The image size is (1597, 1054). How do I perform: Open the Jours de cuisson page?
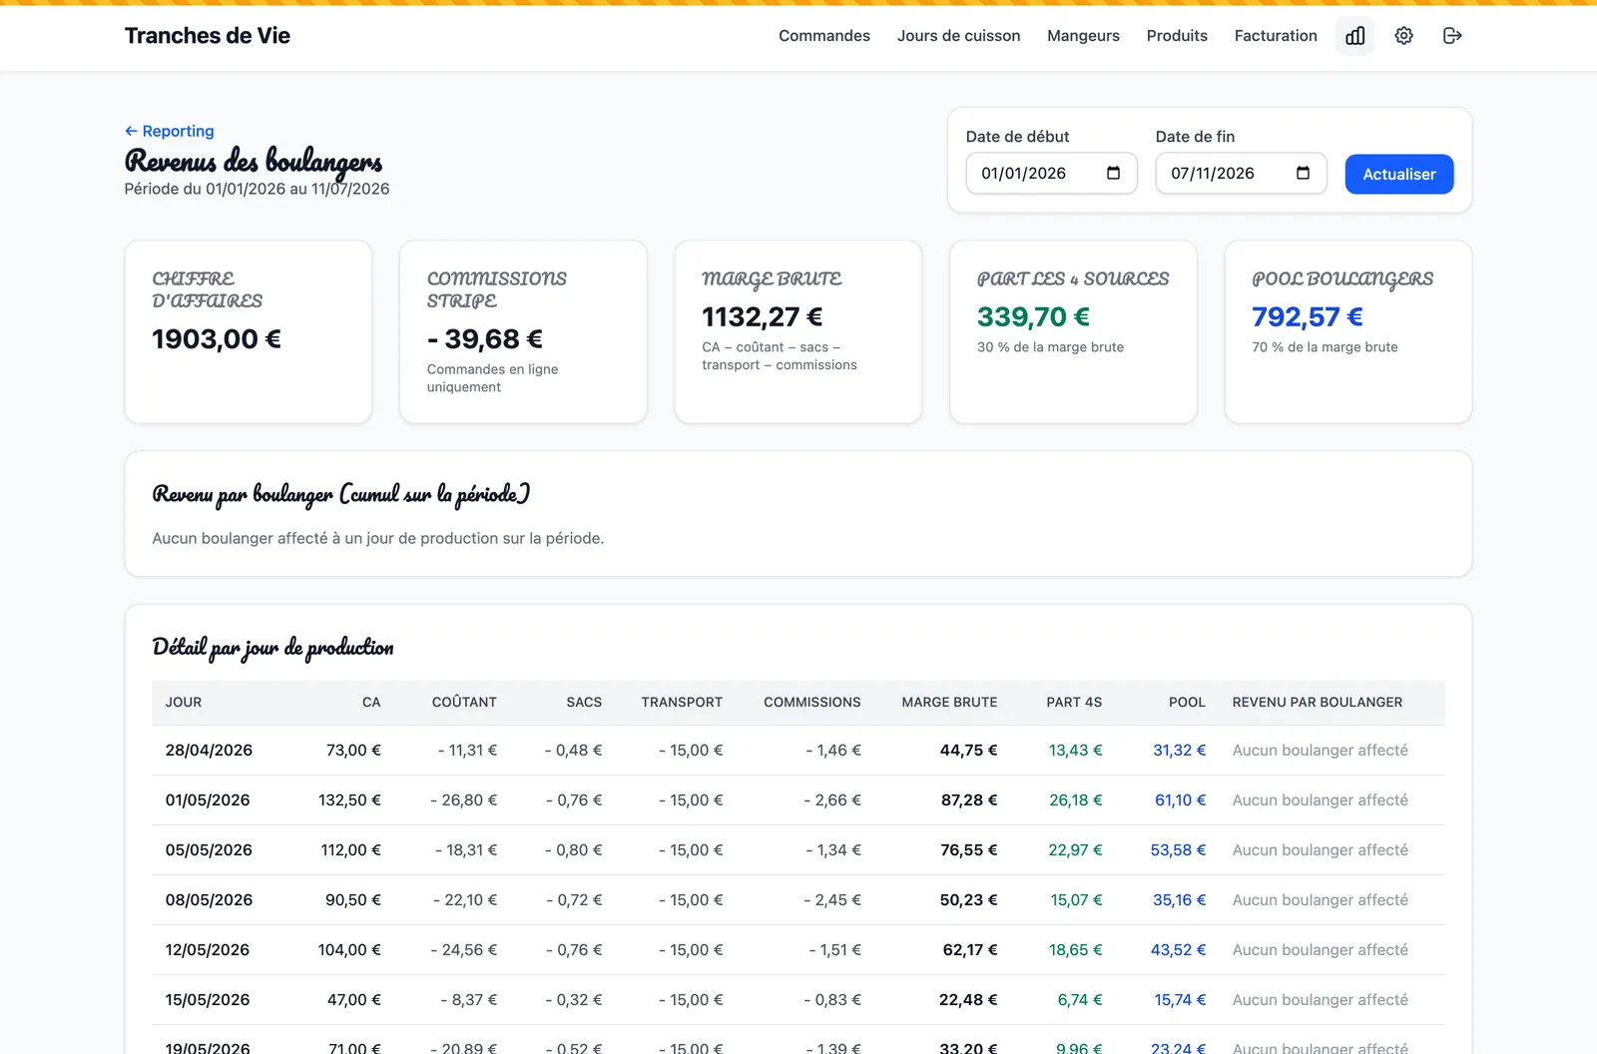click(958, 36)
